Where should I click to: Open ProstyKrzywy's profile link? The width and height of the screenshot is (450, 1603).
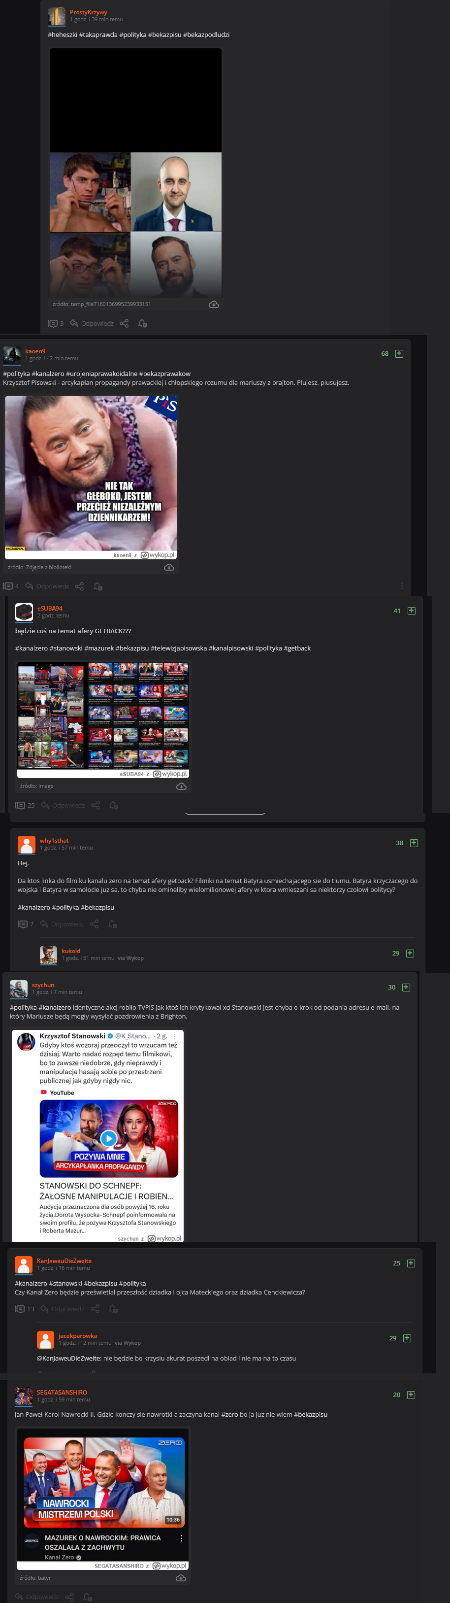[88, 12]
